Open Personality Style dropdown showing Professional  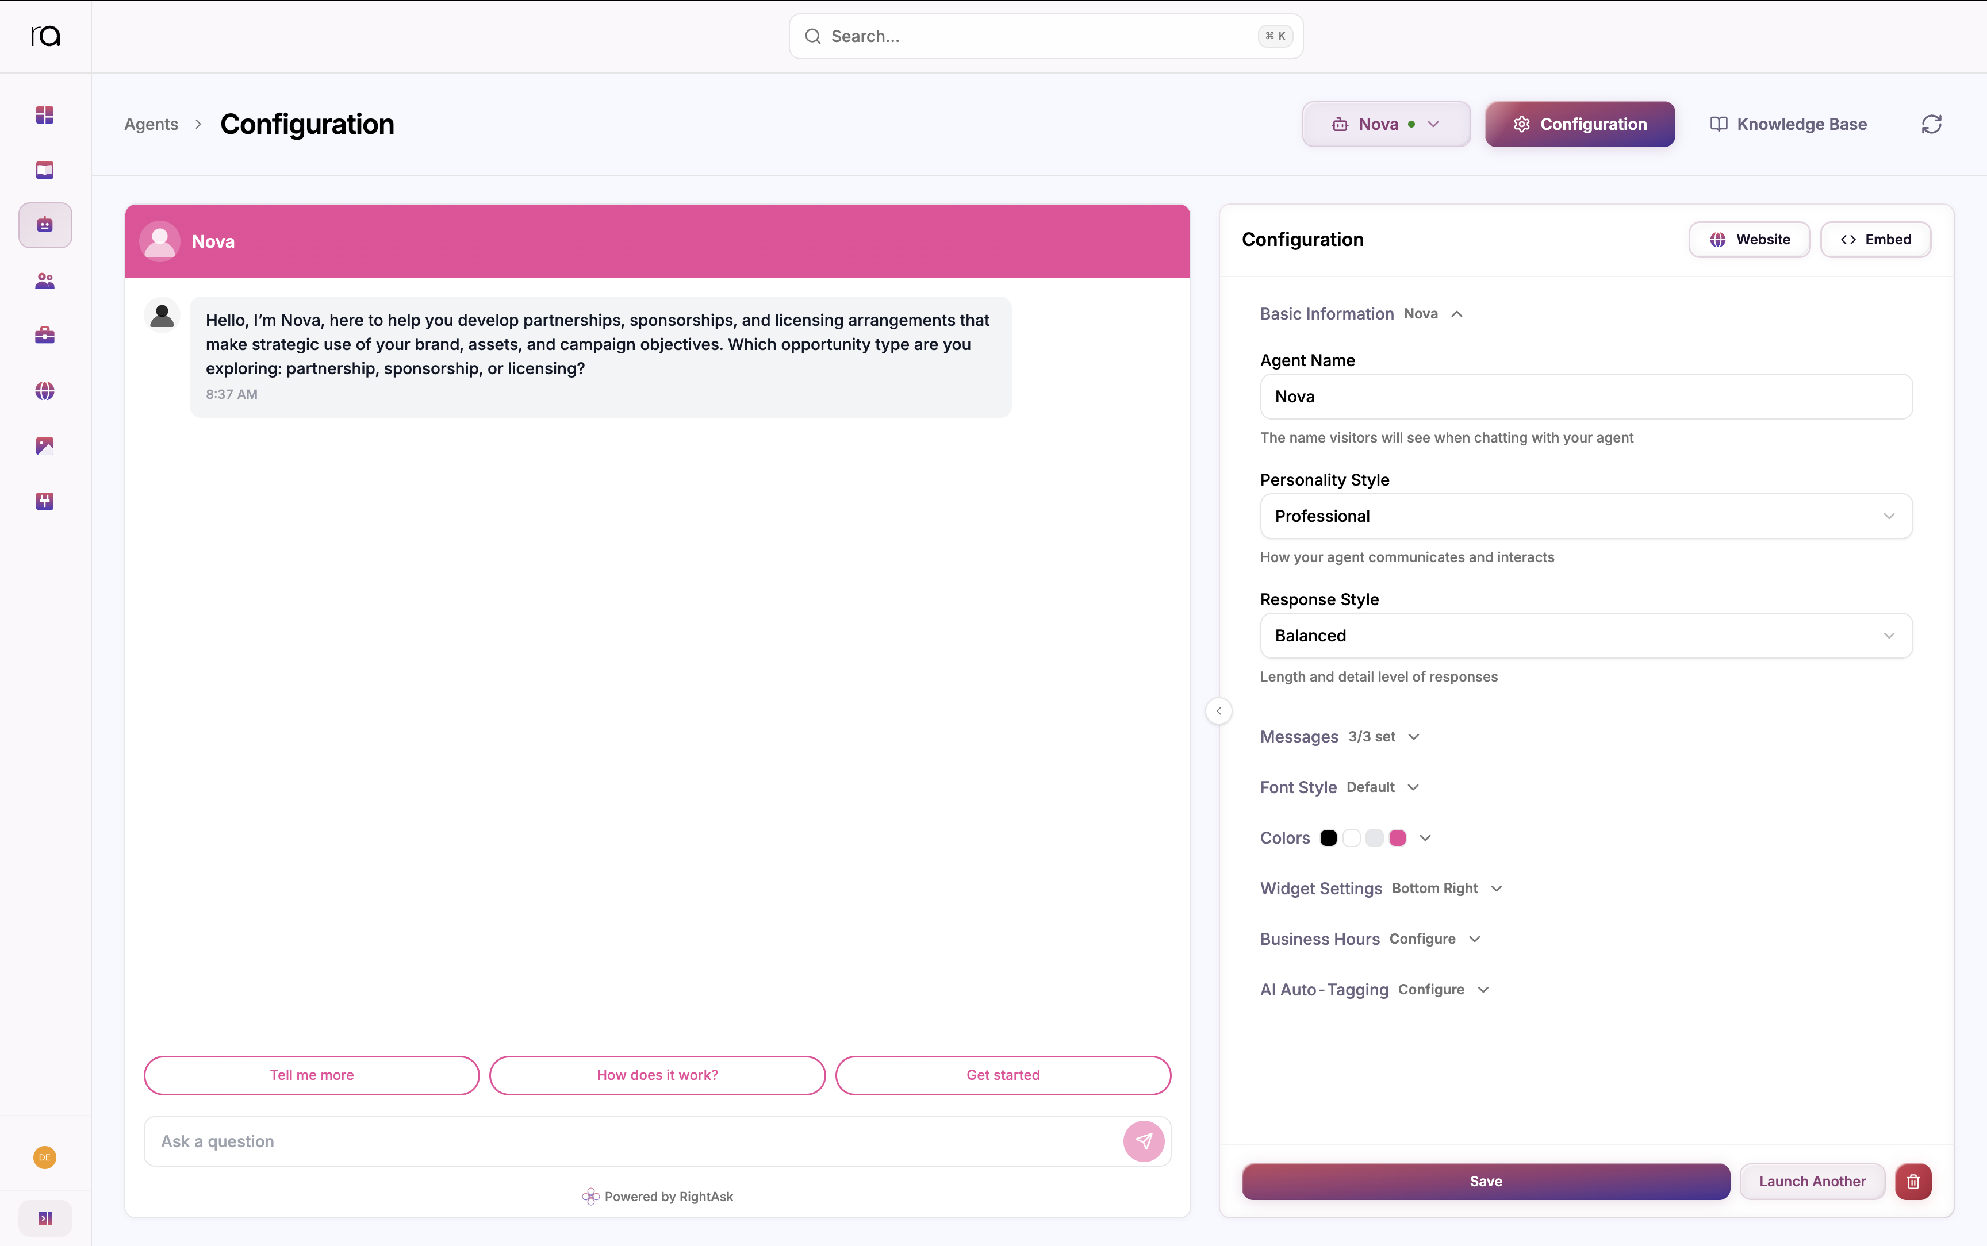point(1586,516)
